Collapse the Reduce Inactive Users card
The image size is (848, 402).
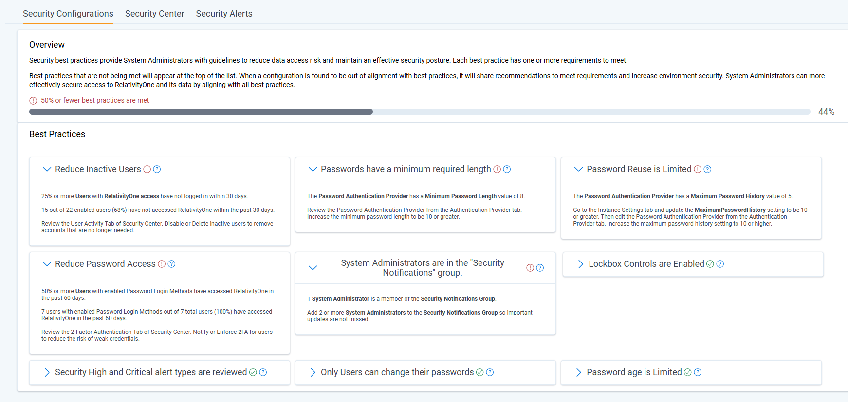click(47, 169)
